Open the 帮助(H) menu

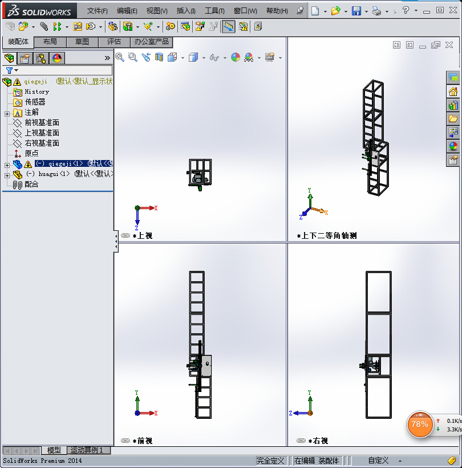pyautogui.click(x=277, y=11)
